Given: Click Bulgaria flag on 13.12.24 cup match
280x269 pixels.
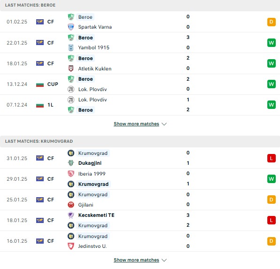Looking at the screenshot, I should tap(40, 84).
